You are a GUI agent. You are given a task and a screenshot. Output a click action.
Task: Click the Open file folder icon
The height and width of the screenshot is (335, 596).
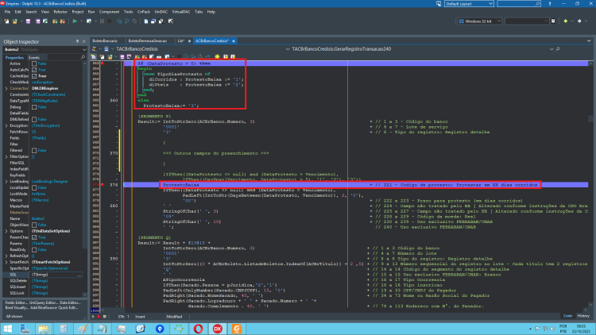pos(15,21)
